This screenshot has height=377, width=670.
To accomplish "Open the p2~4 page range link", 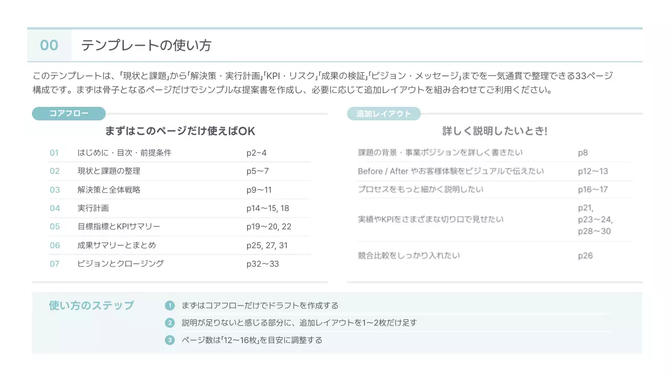I will pos(255,152).
